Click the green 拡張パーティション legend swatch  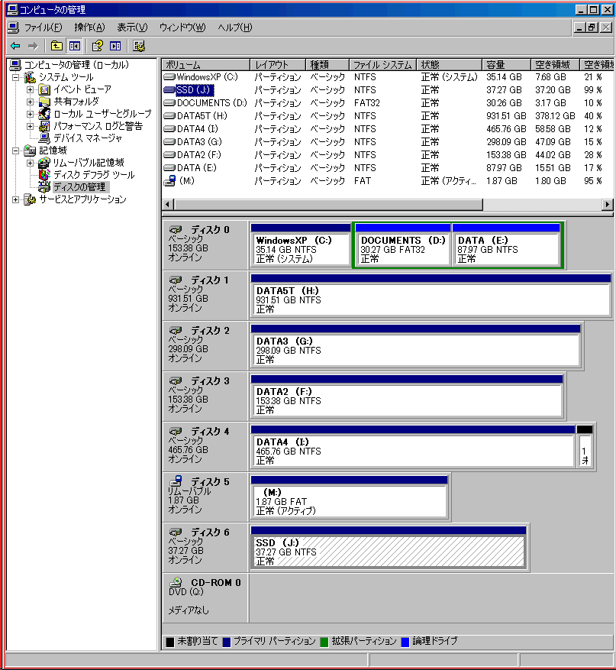[324, 642]
